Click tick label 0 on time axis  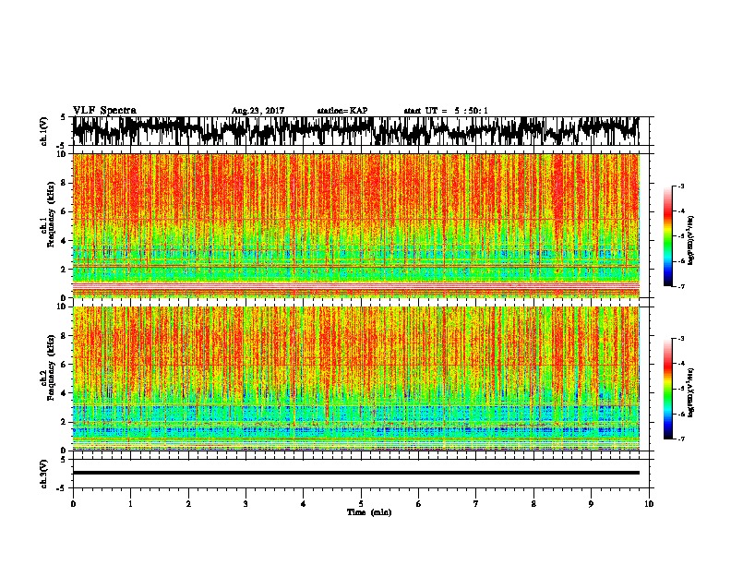(73, 504)
